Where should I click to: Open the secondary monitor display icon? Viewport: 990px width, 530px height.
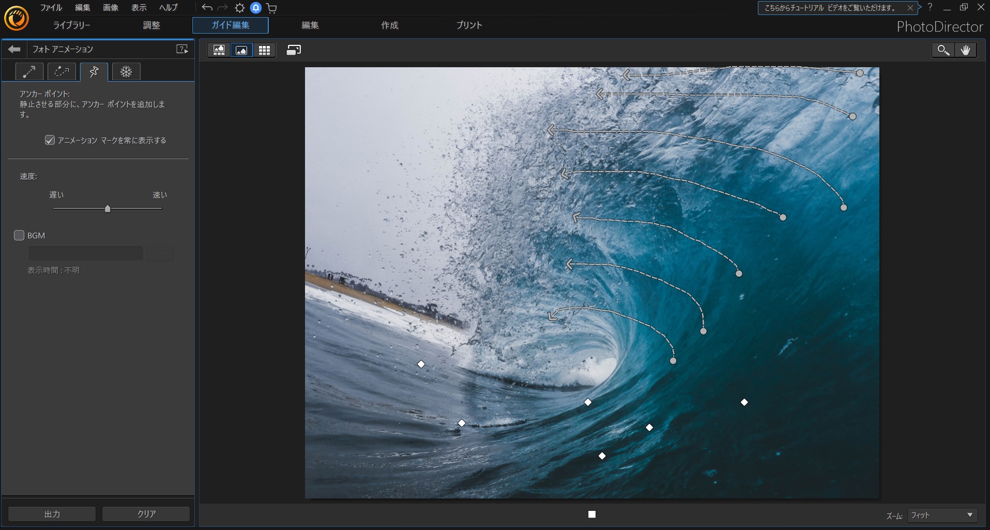pos(294,50)
